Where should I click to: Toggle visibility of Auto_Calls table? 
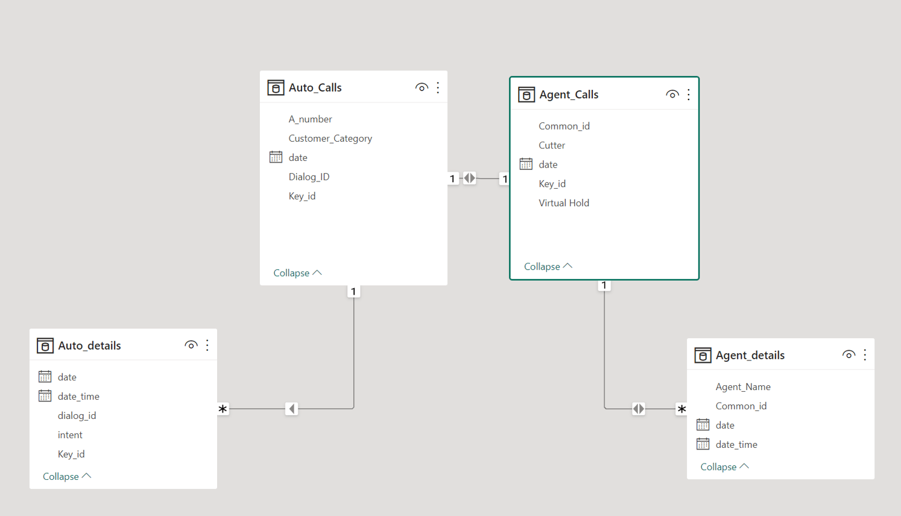tap(422, 88)
